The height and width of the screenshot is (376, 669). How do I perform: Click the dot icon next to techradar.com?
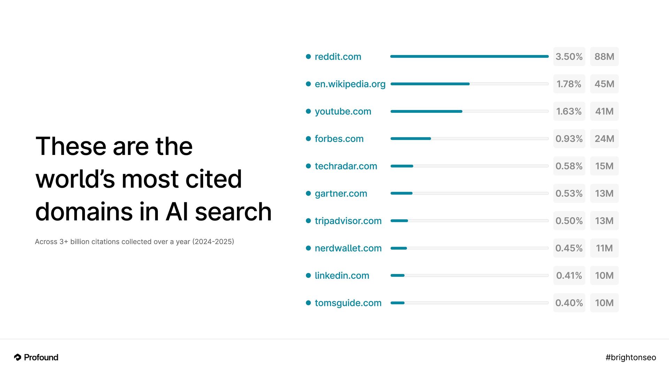(308, 166)
